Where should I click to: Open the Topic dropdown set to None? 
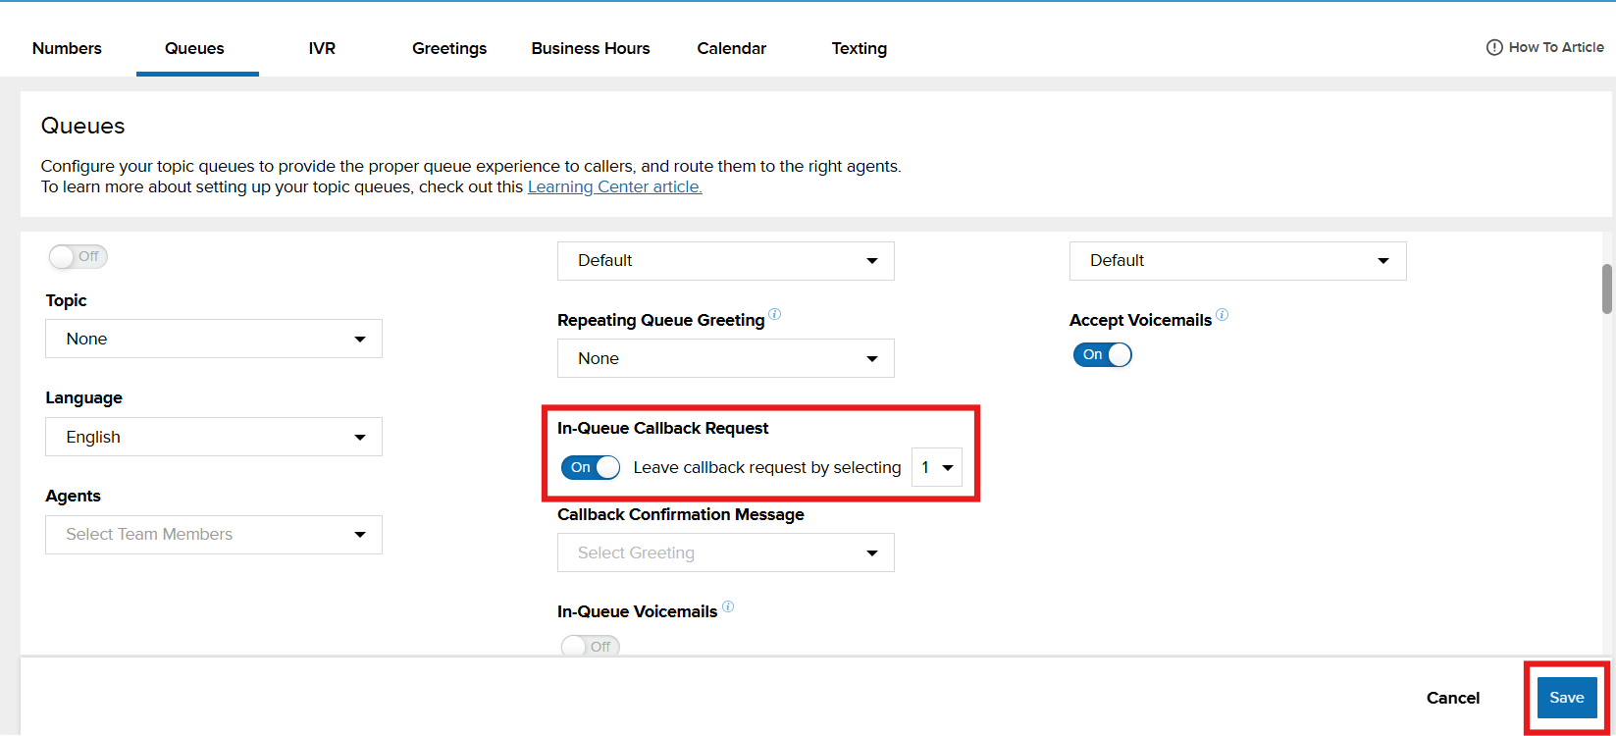coord(214,339)
